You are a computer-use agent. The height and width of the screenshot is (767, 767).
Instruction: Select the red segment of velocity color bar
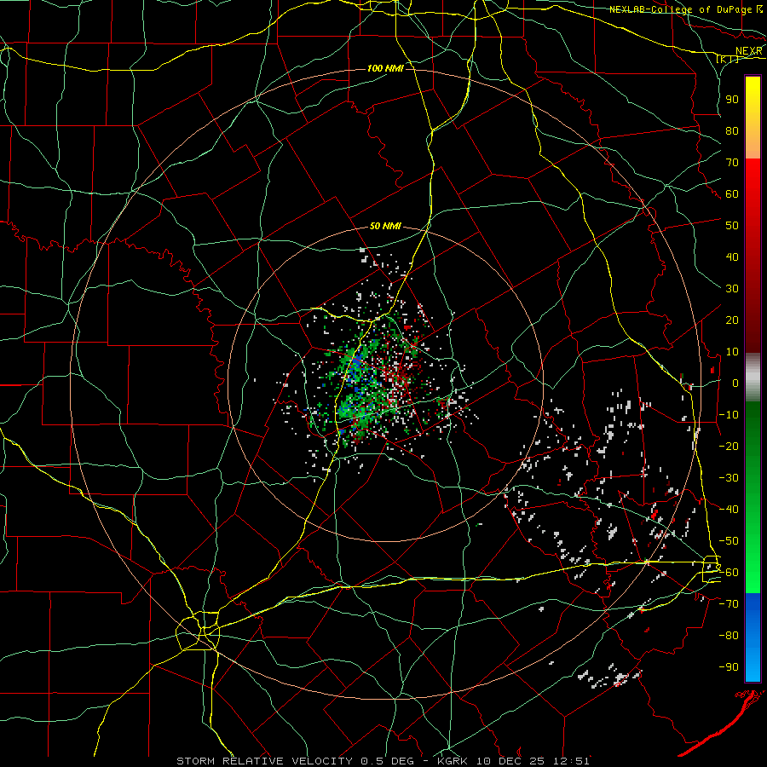753,256
